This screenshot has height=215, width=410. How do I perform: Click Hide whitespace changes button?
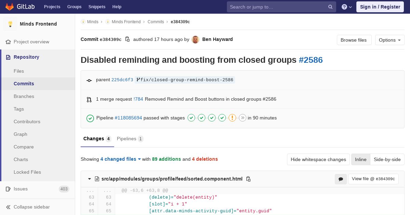pyautogui.click(x=318, y=159)
